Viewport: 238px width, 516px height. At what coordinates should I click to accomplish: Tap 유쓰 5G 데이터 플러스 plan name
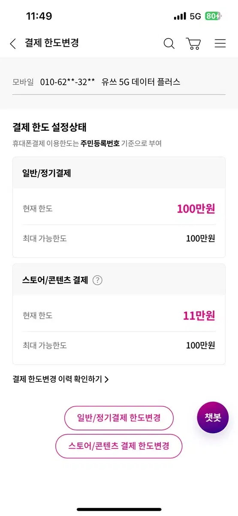pyautogui.click(x=141, y=82)
